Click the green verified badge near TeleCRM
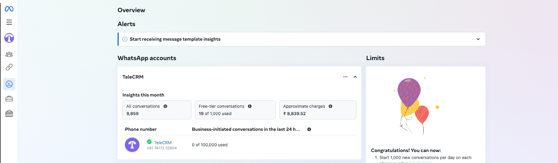 [x=149, y=142]
